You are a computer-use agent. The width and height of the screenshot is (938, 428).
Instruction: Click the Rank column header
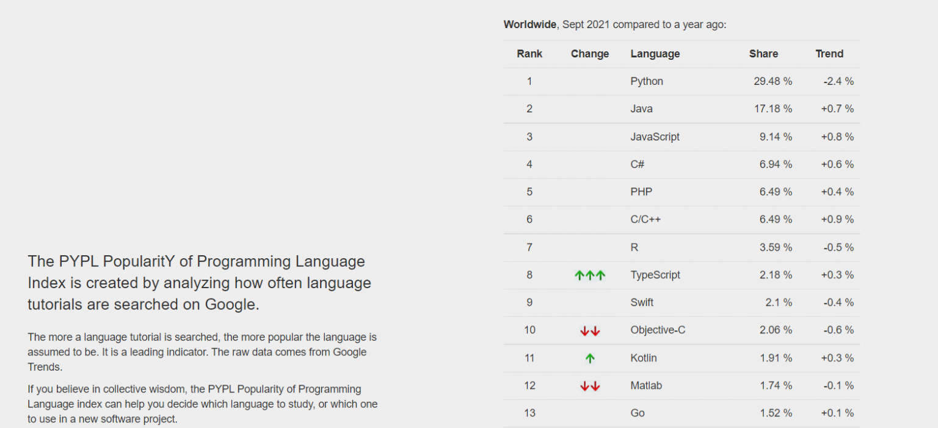click(x=529, y=54)
